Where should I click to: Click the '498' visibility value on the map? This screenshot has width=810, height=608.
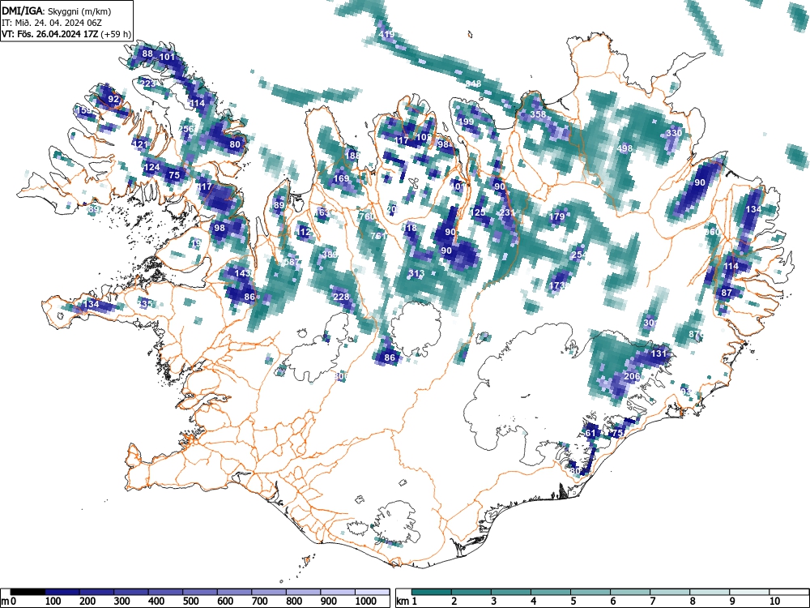point(625,149)
